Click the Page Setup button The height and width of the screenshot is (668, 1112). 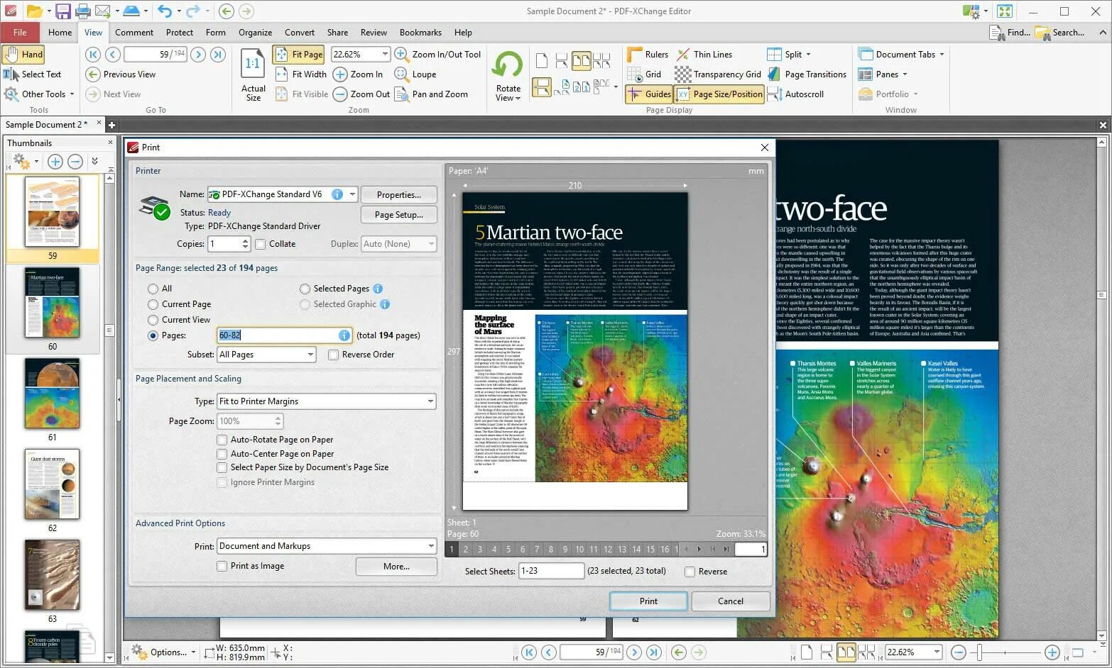click(398, 214)
